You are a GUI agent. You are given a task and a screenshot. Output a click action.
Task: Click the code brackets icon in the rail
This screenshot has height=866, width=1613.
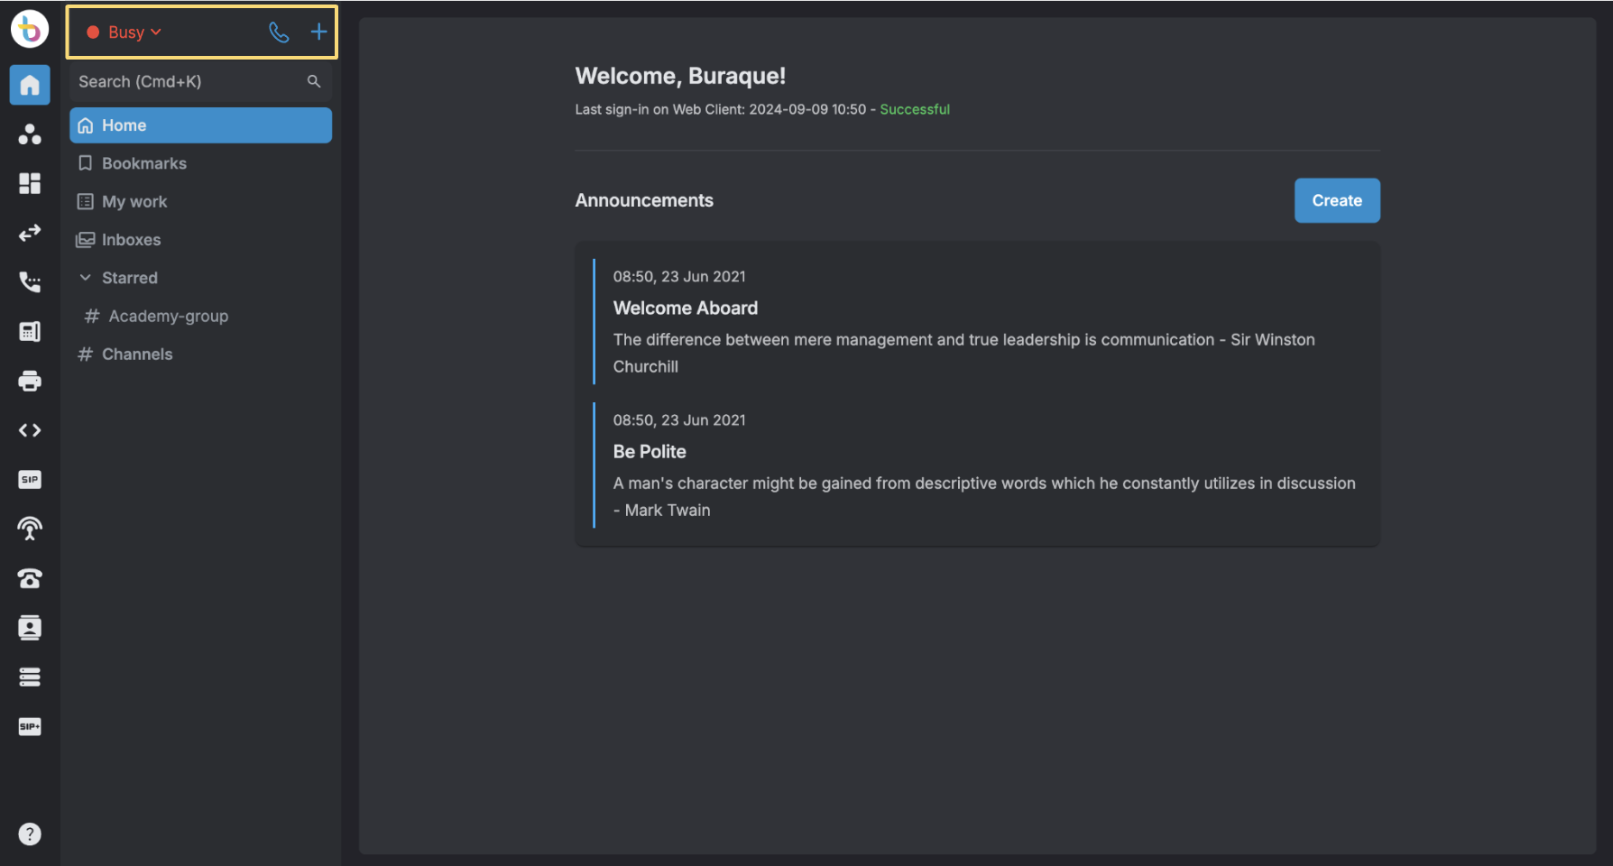point(30,430)
